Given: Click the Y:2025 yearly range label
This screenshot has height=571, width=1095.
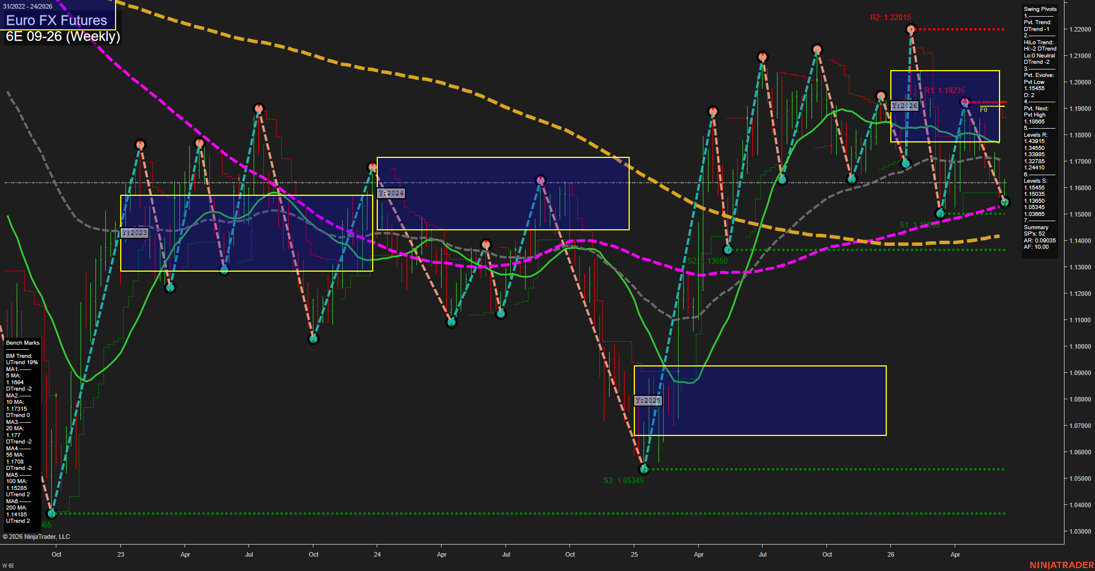Looking at the screenshot, I should [648, 400].
